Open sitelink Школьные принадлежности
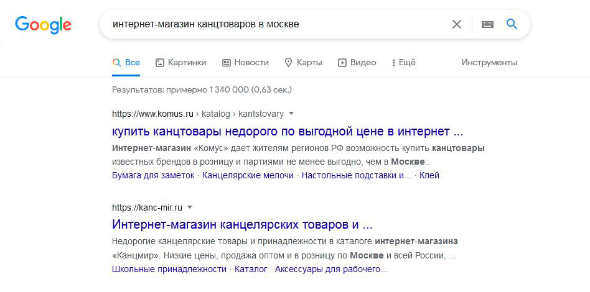590x292 pixels. 169,269
